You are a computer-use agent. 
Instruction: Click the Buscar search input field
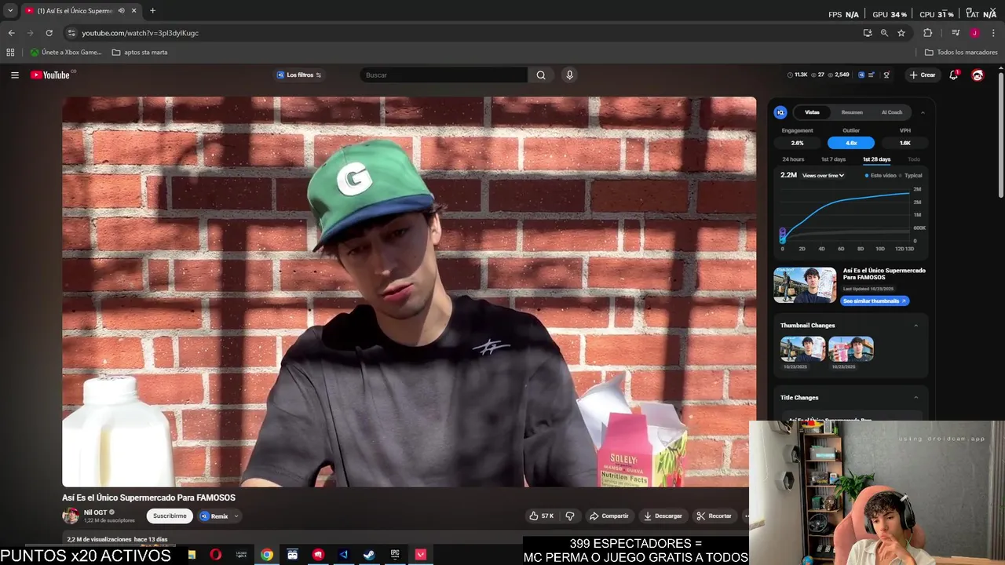point(444,75)
